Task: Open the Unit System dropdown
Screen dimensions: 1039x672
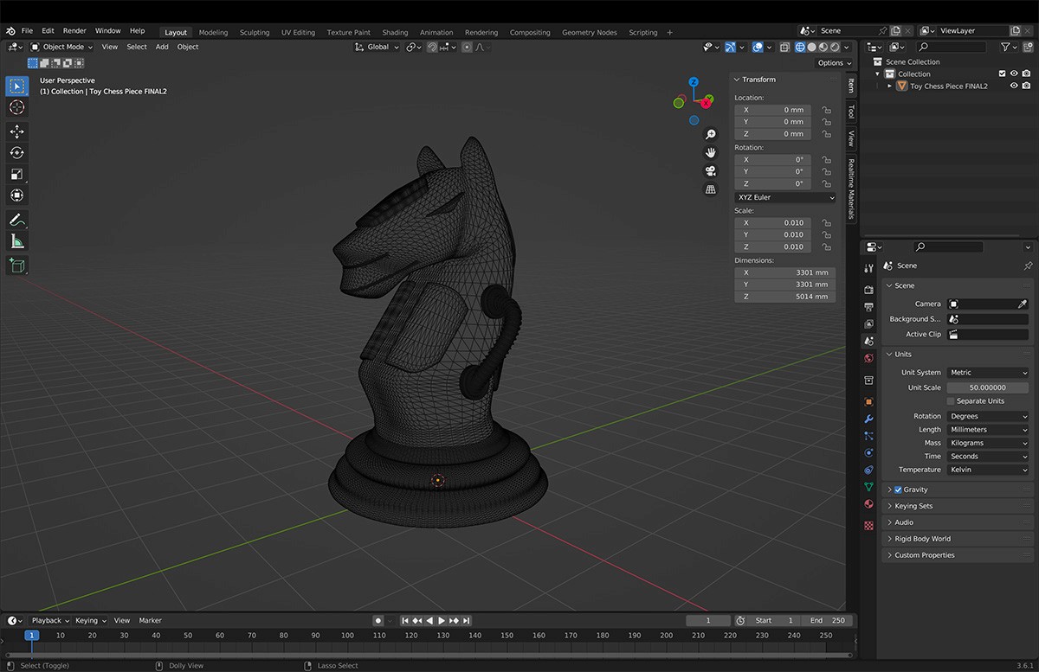Action: pos(988,373)
